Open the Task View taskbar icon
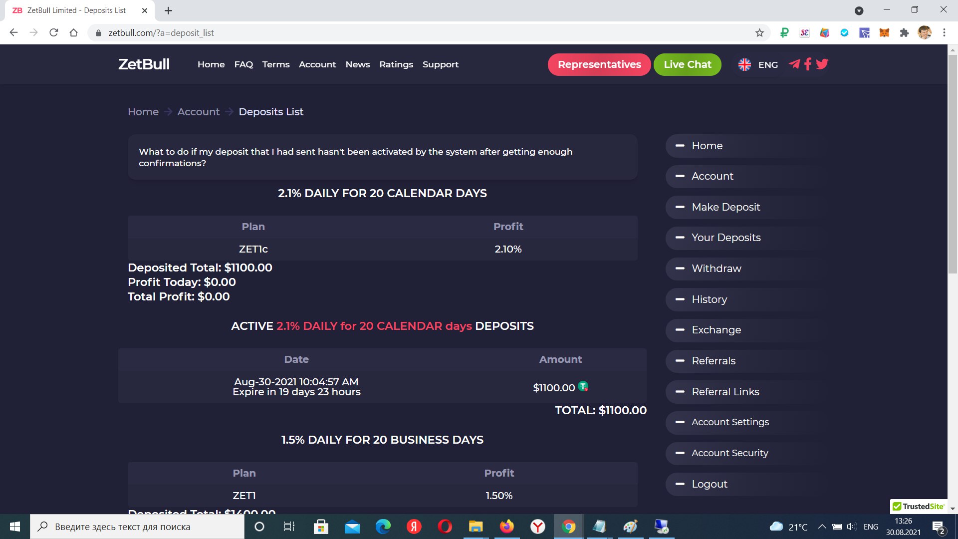The height and width of the screenshot is (539, 958). tap(289, 527)
